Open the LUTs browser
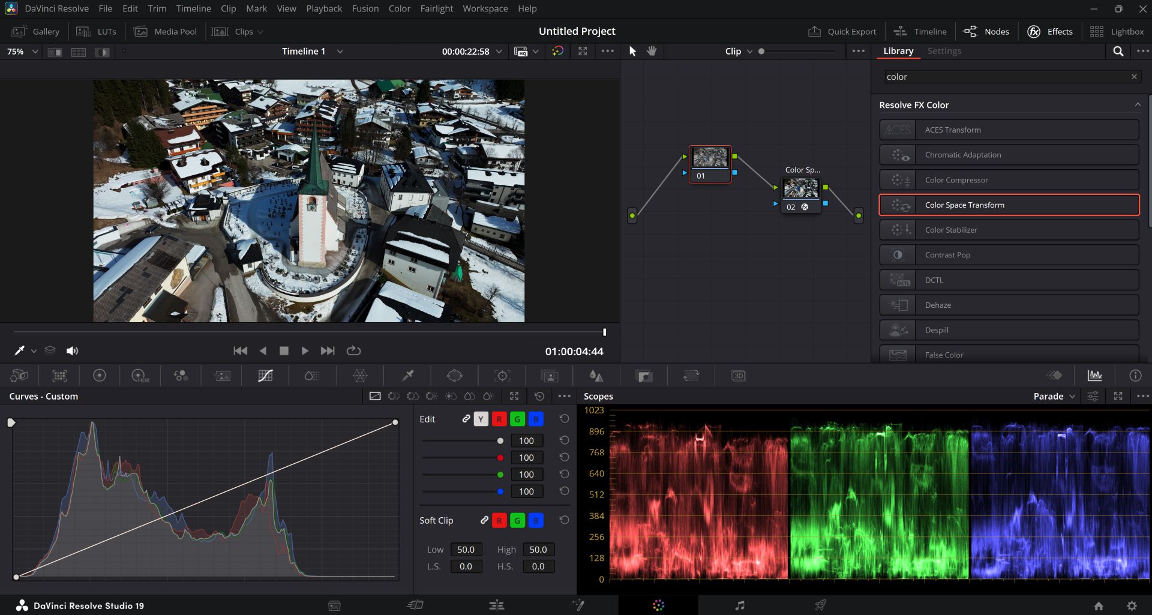This screenshot has width=1152, height=615. (97, 31)
